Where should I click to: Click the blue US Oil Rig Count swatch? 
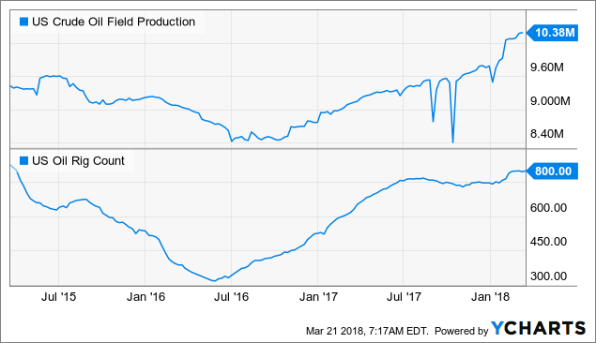pos(24,161)
